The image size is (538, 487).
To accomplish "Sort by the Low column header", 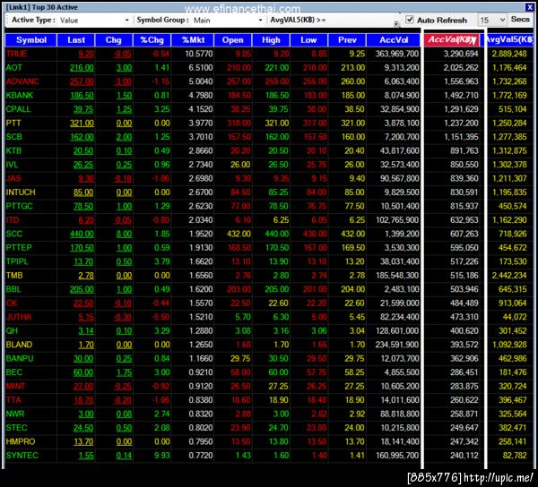I will (x=308, y=40).
